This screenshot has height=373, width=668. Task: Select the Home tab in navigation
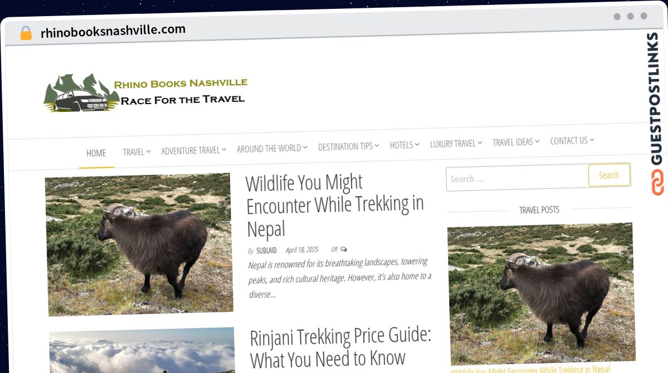tap(96, 153)
